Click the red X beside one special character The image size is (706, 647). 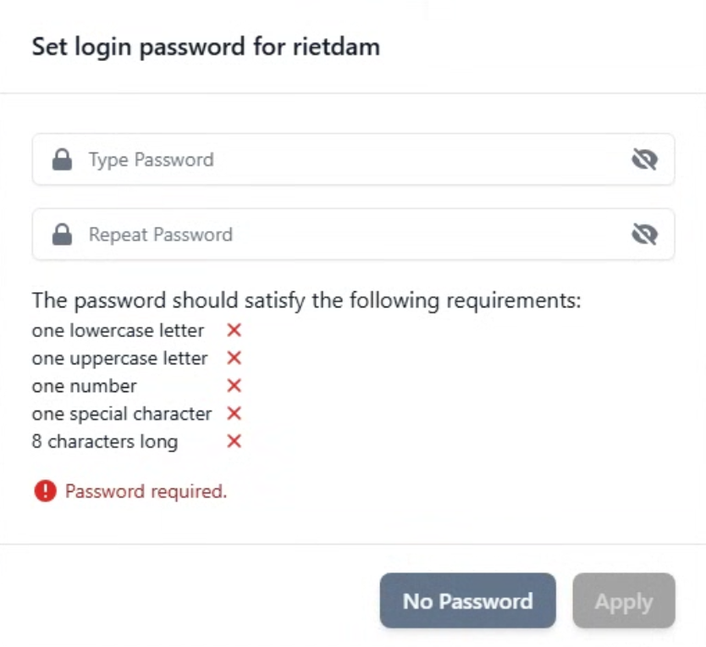pyautogui.click(x=234, y=413)
